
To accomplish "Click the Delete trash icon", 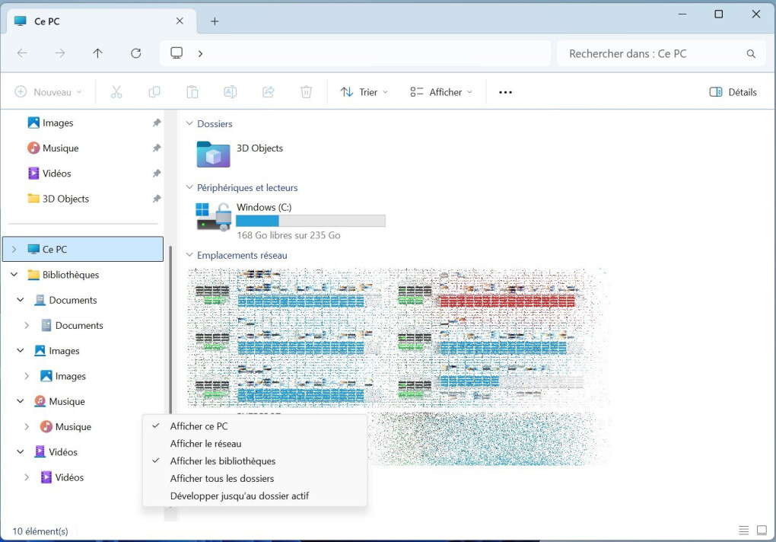I will (307, 92).
